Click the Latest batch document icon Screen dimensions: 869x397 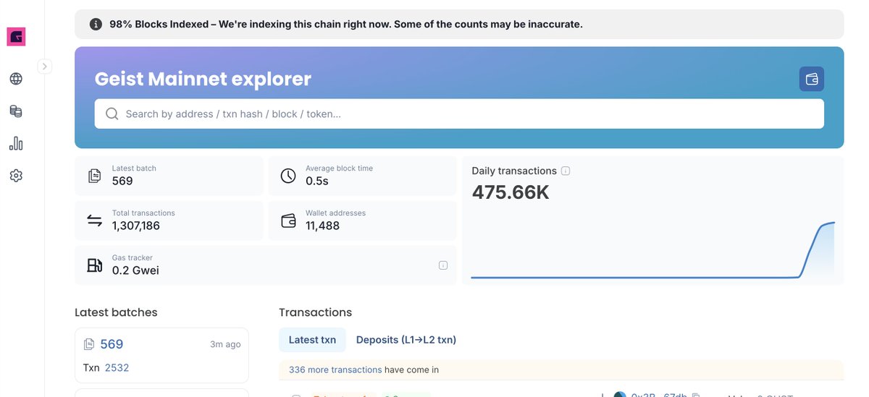pyautogui.click(x=94, y=176)
